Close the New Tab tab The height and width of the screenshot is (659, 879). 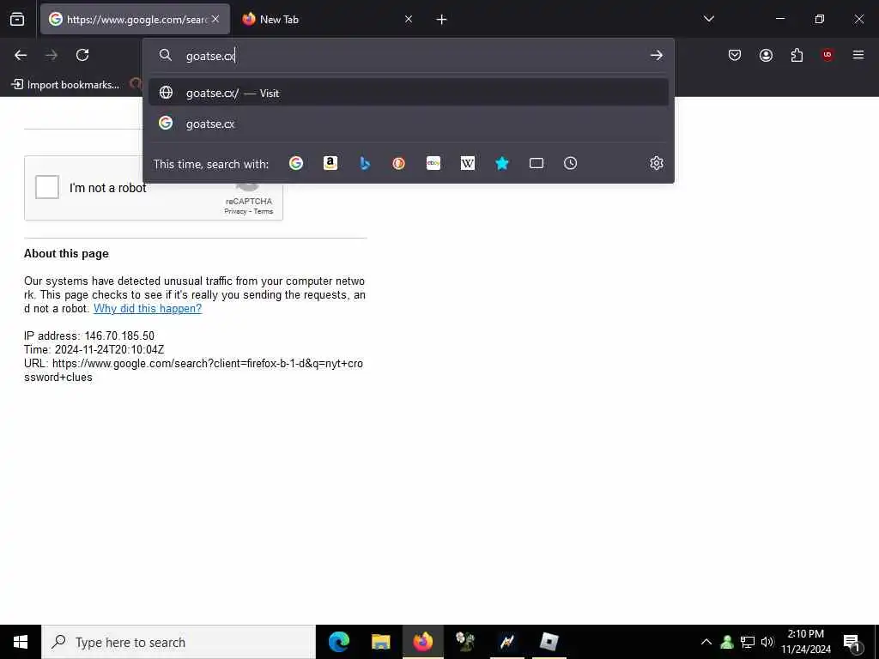click(x=409, y=19)
